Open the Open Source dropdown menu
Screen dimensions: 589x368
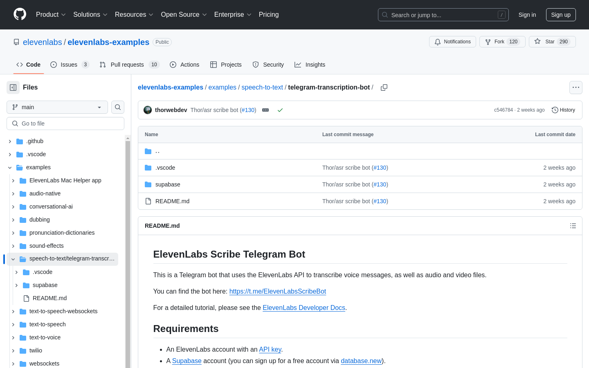click(x=184, y=14)
